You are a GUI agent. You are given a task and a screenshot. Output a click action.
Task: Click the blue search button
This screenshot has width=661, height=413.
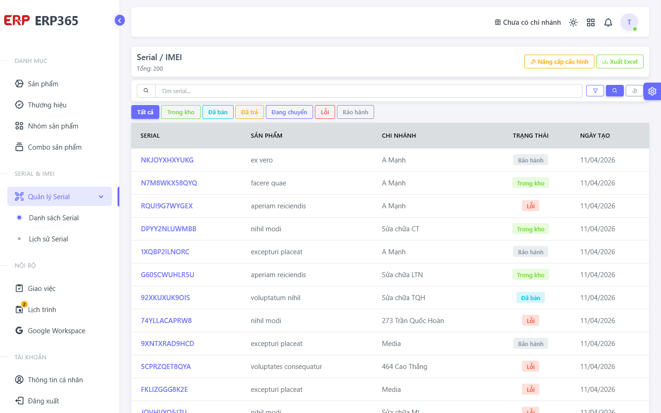click(x=615, y=91)
